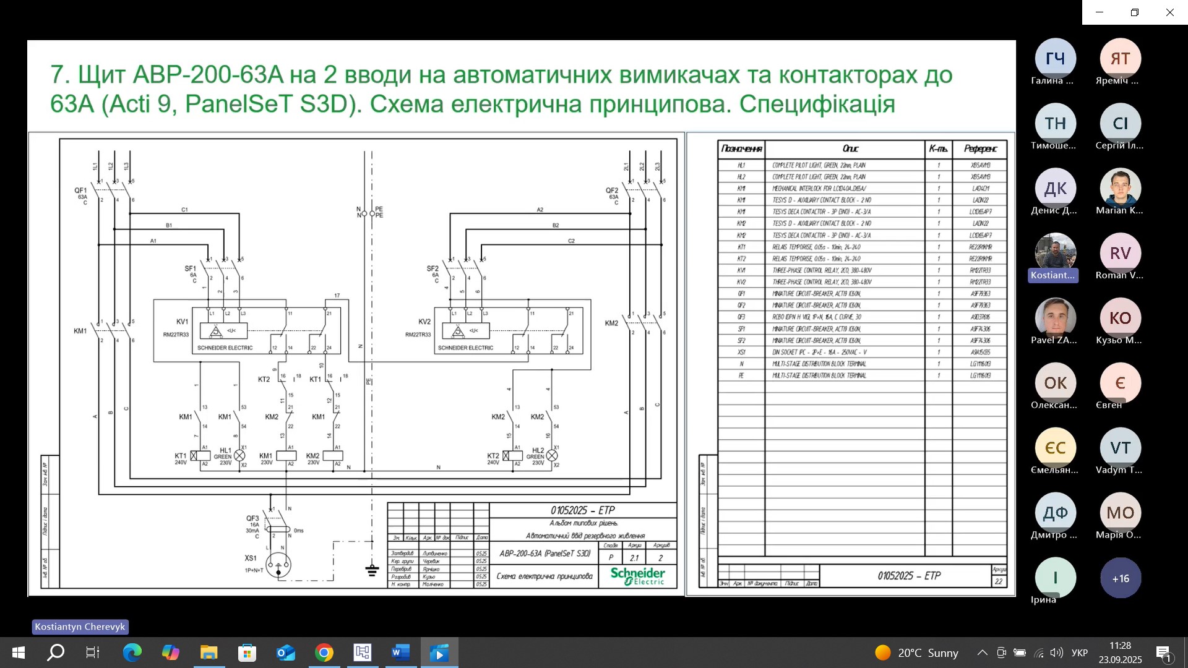Open the notification center icon
The image size is (1188, 668).
[x=1163, y=653]
